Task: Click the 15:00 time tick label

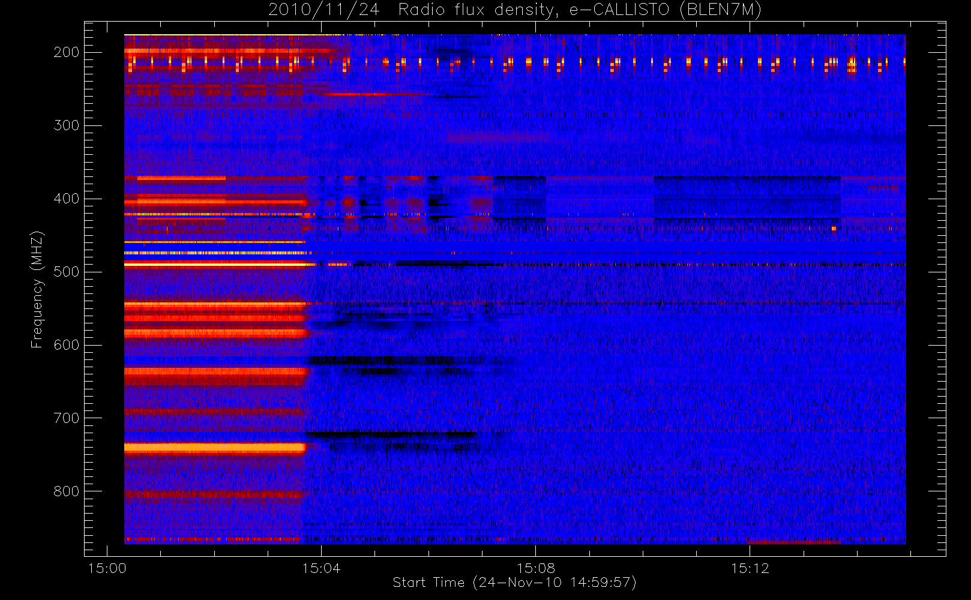Action: (x=107, y=568)
